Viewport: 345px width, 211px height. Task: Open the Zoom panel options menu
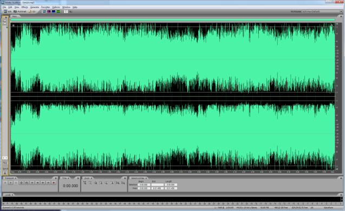(x=125, y=178)
